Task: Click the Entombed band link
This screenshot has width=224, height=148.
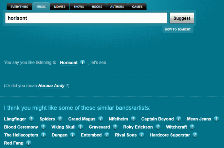Action: click(x=91, y=135)
